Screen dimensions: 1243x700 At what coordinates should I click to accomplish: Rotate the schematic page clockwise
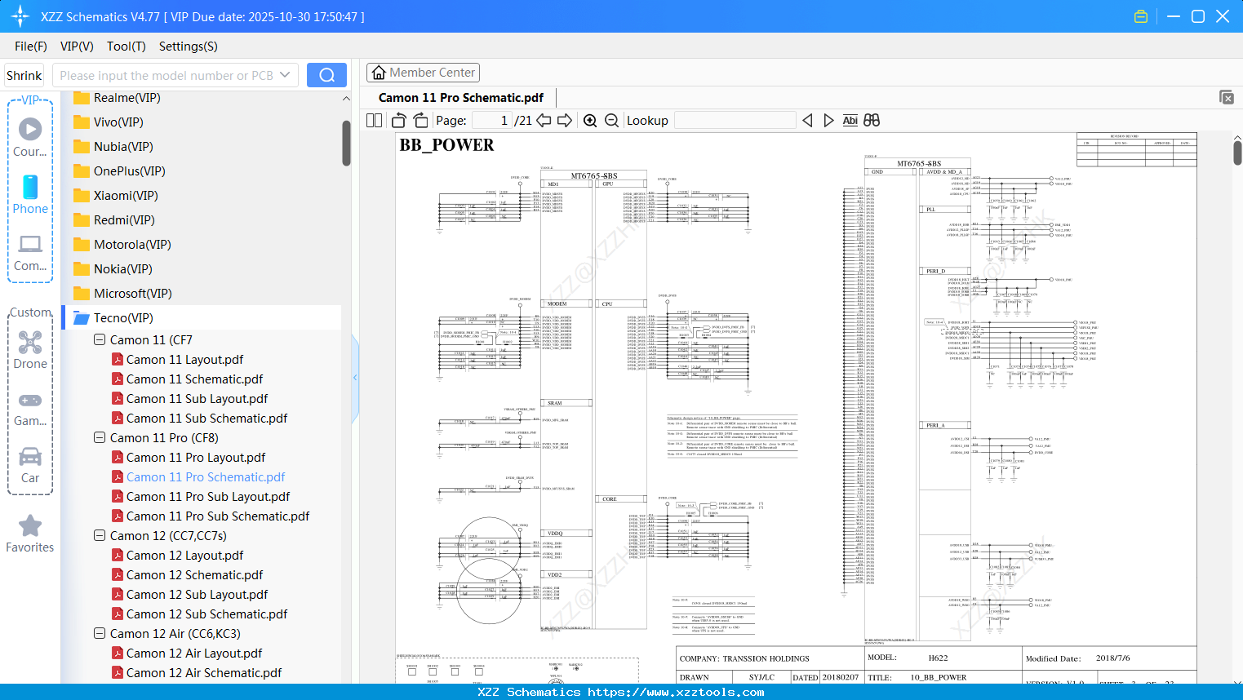coord(420,119)
